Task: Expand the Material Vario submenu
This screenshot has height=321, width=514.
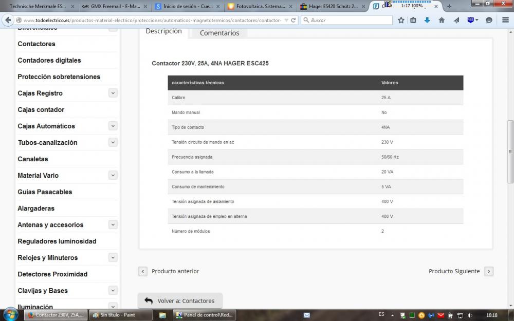Action: [x=113, y=175]
